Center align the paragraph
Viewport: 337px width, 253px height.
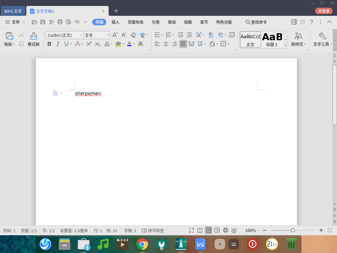click(x=166, y=44)
